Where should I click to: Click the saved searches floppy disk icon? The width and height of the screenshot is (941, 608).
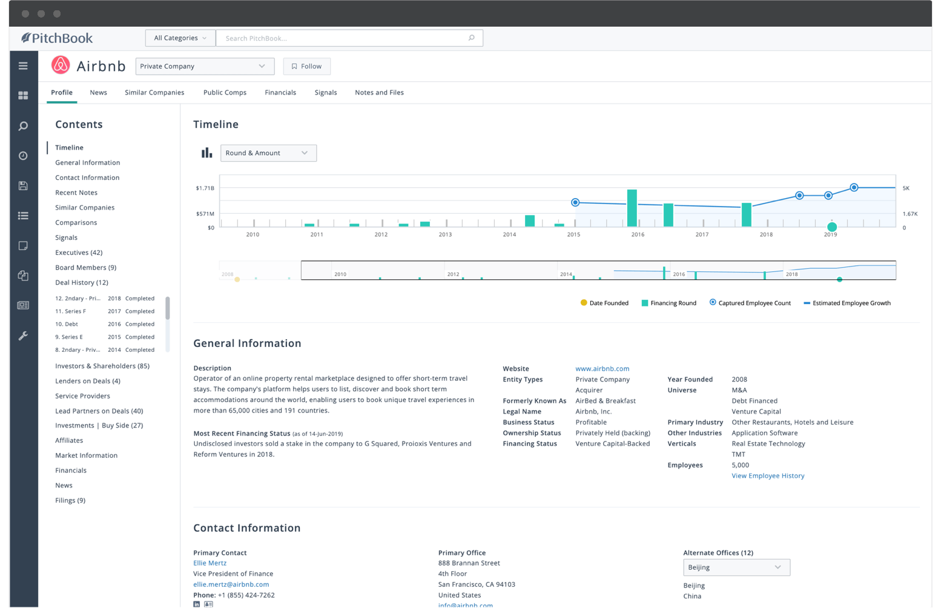(x=23, y=185)
